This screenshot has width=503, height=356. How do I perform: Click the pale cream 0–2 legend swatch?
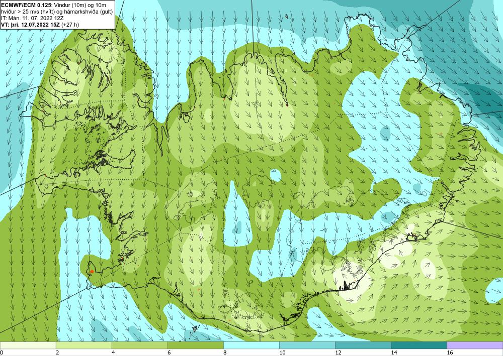click(28, 345)
